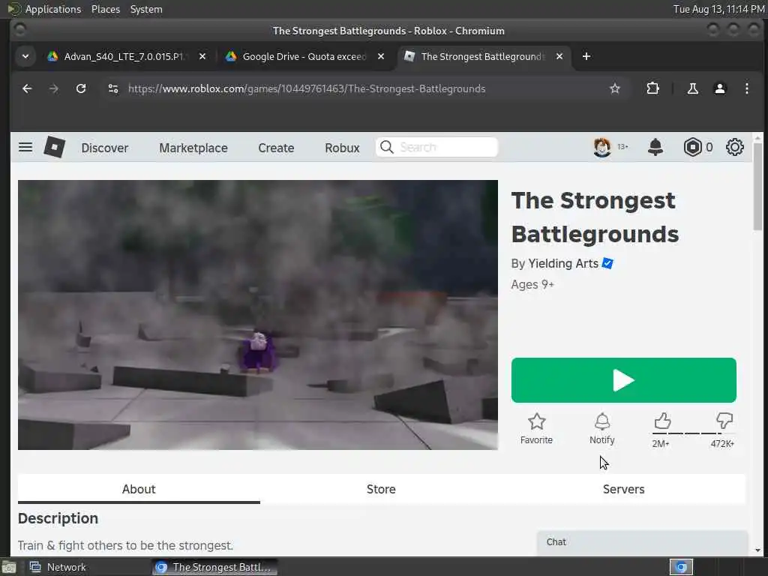Like the game with thumbs up
768x576 pixels.
click(662, 421)
